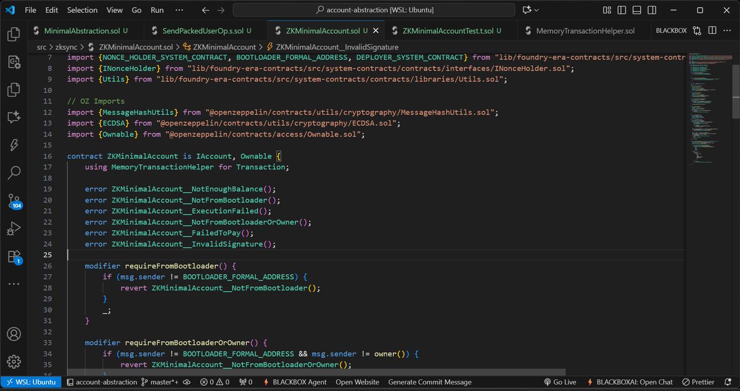Open More Actions ellipsis for editor
The image size is (740, 391).
[728, 30]
